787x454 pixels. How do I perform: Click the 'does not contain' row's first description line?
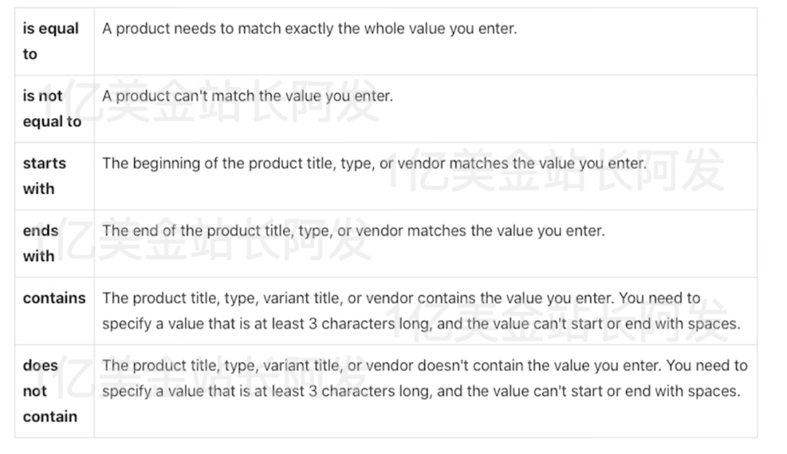[x=424, y=365]
